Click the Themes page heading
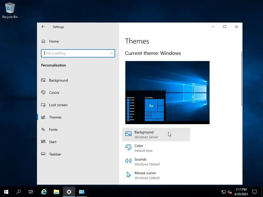This screenshot has width=263, height=197. (x=137, y=41)
